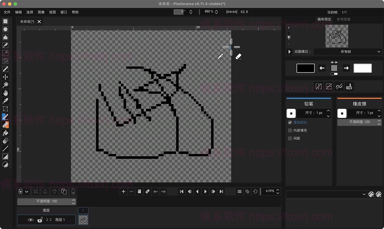Open the 动画模式 dropdown showing 所有帧
The width and height of the screenshot is (384, 229).
point(348,52)
